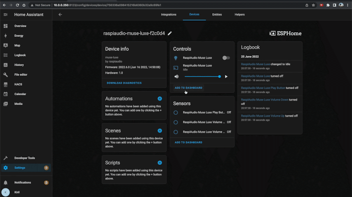
Task: Open the Developer Tools hammer icon
Action: 6,158
